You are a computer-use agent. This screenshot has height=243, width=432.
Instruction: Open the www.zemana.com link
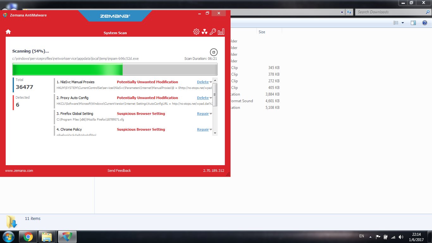tap(19, 171)
